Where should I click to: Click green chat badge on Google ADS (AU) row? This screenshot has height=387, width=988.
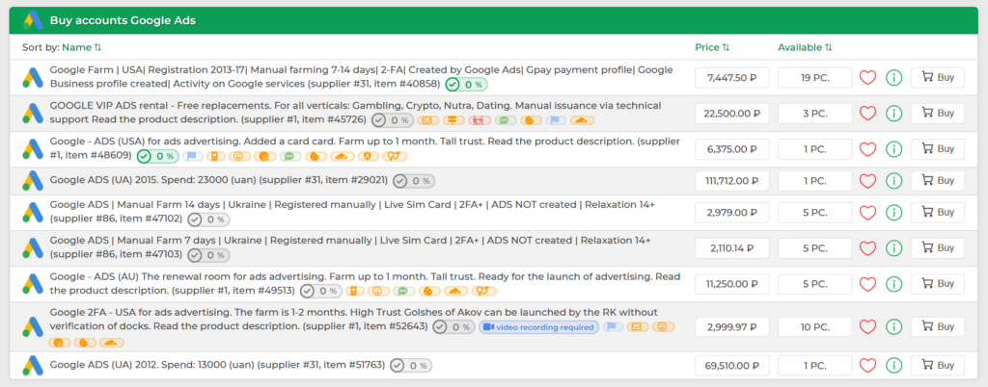404,291
